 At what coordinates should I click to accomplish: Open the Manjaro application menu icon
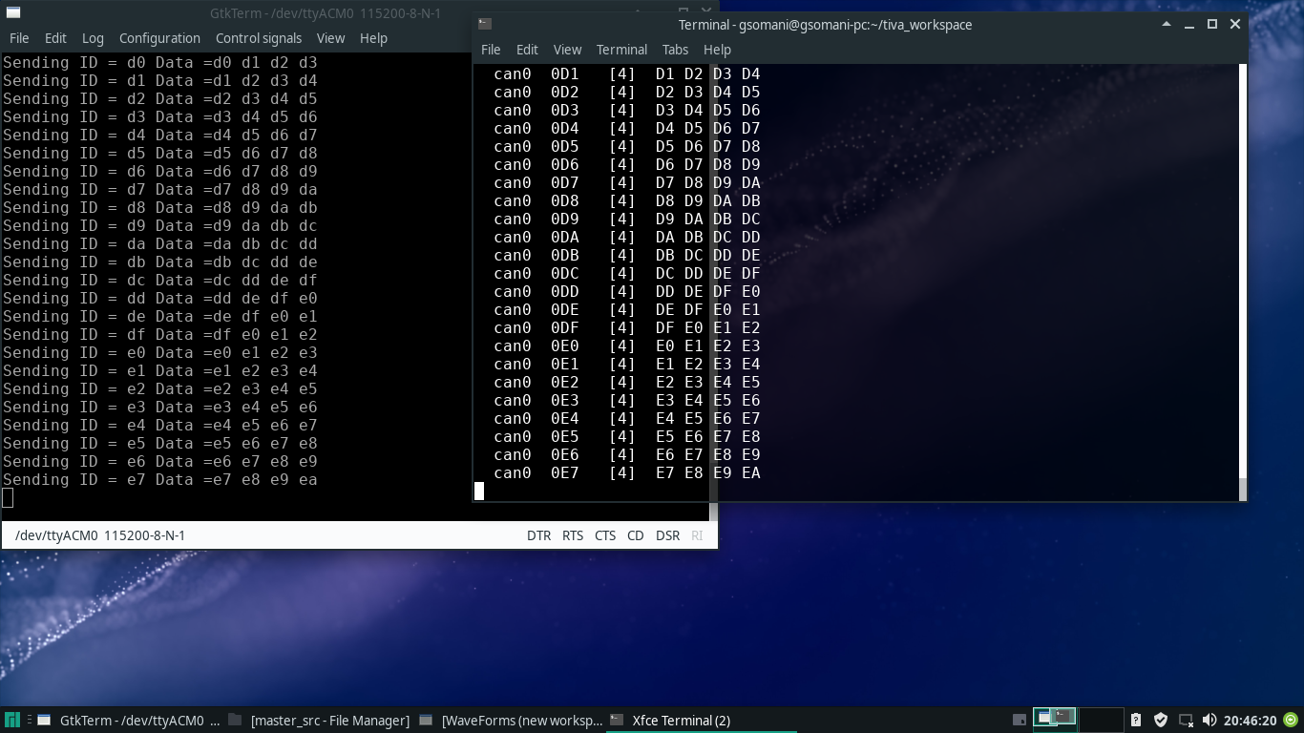tap(11, 721)
